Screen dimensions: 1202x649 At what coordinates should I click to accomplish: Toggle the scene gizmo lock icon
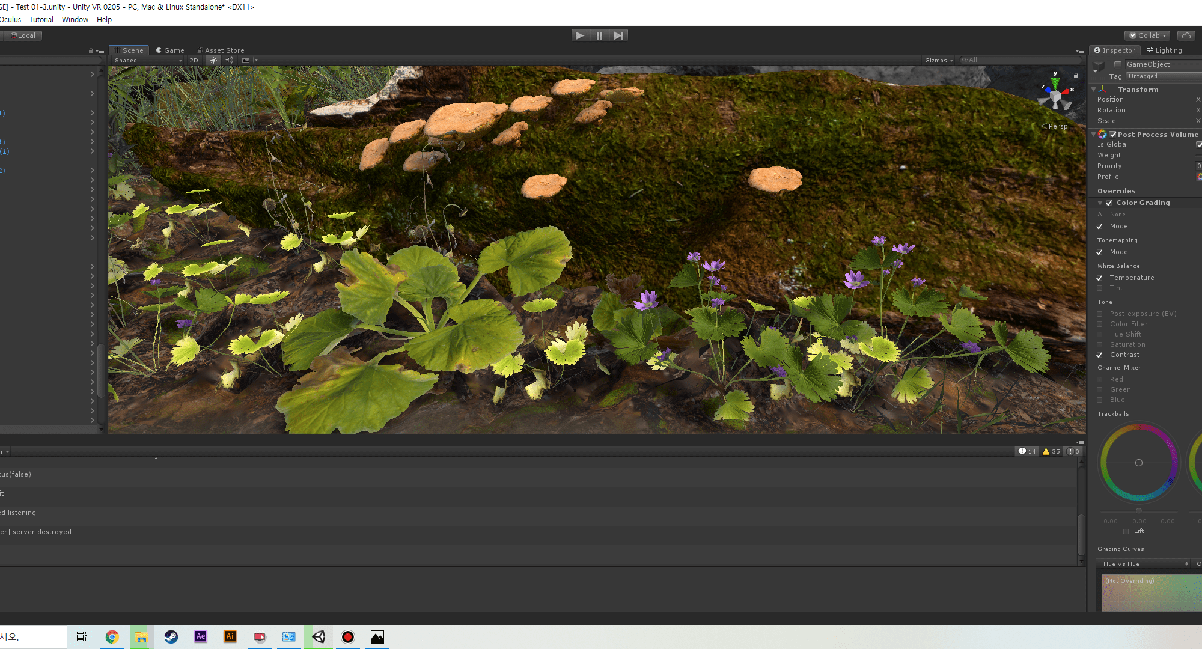click(1076, 76)
